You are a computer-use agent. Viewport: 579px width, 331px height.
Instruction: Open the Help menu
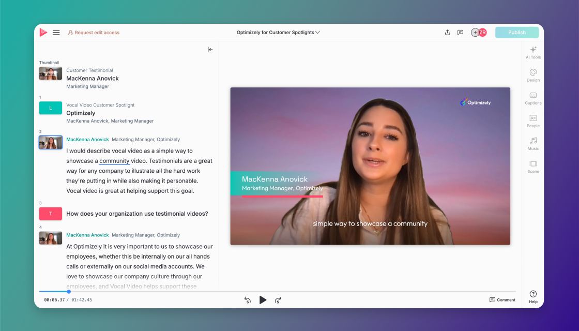(x=533, y=297)
